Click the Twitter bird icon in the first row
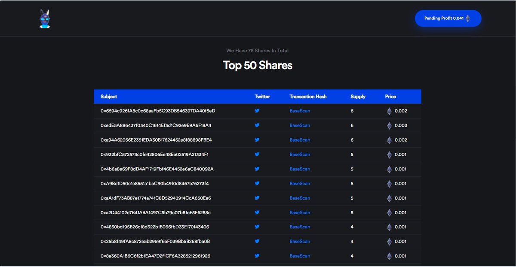Screen dimensions: 516x267 pos(257,110)
